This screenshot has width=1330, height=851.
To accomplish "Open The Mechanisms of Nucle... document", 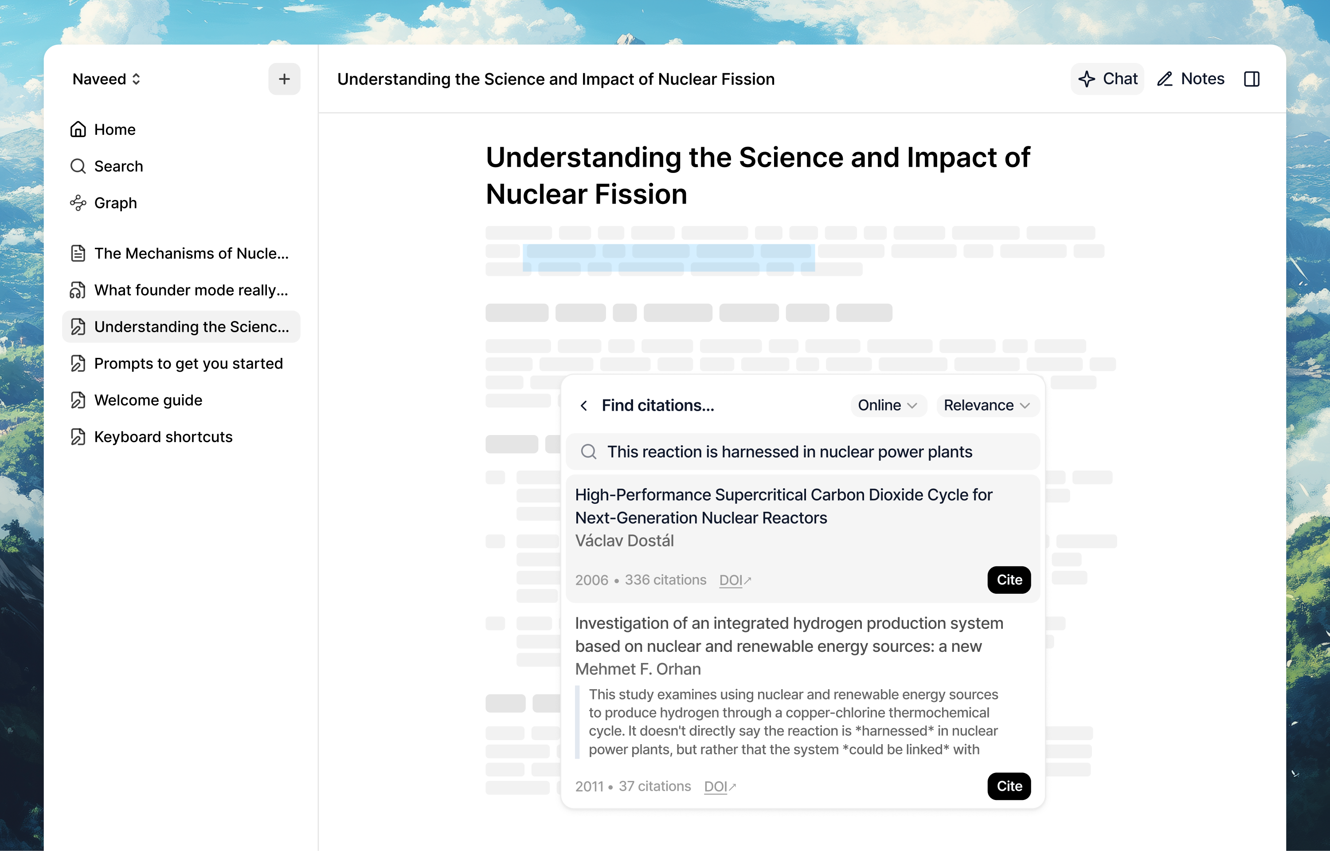I will pyautogui.click(x=191, y=253).
